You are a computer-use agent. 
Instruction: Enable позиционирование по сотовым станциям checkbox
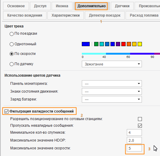click(140, 119)
